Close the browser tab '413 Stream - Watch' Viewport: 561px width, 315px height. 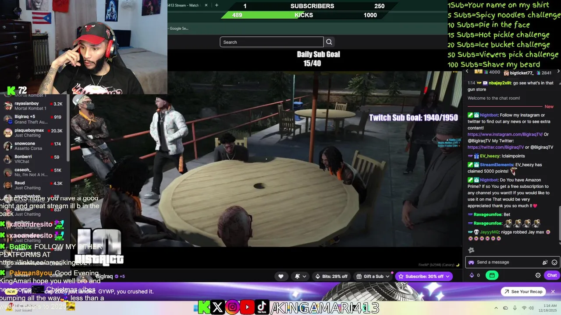(x=206, y=5)
